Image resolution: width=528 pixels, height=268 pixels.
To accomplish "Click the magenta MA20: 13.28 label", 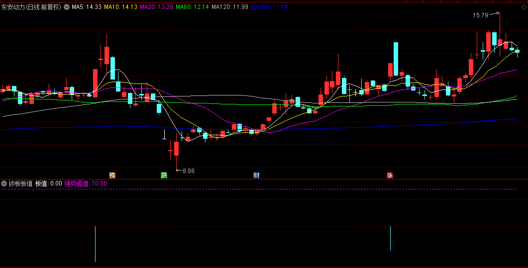I will [x=157, y=7].
